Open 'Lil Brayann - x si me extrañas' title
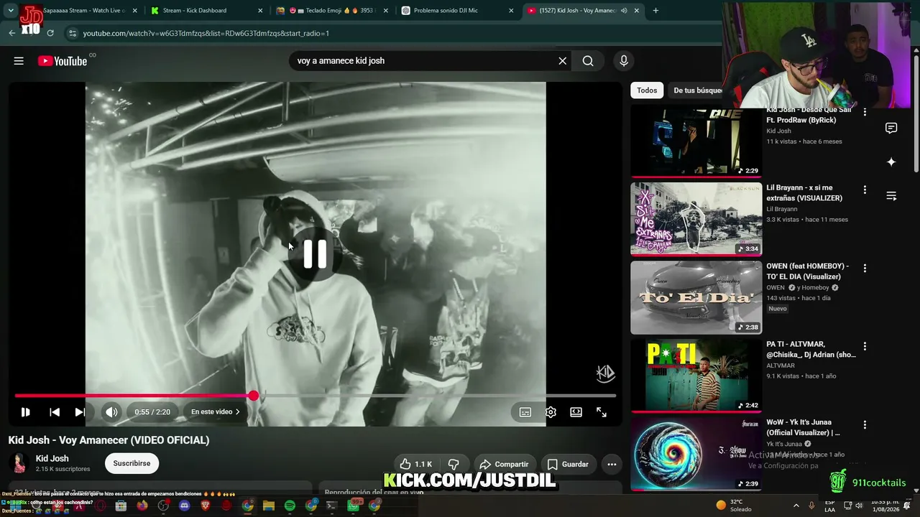The width and height of the screenshot is (920, 517). coord(804,193)
